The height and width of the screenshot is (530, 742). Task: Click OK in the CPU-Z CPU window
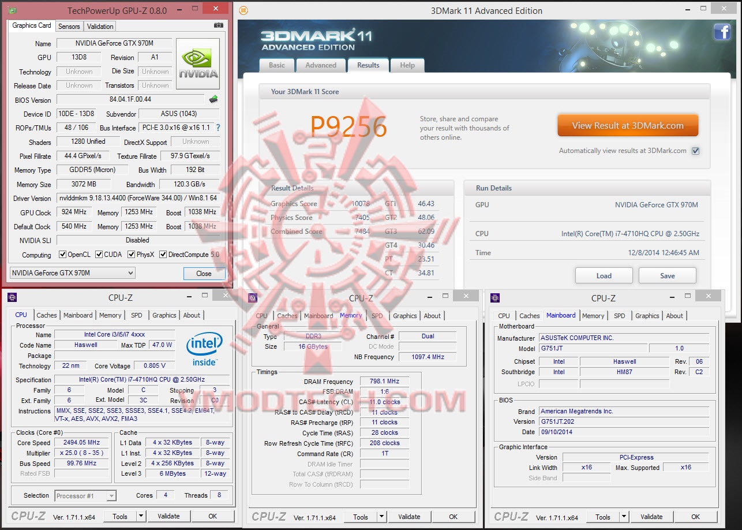coord(213,516)
